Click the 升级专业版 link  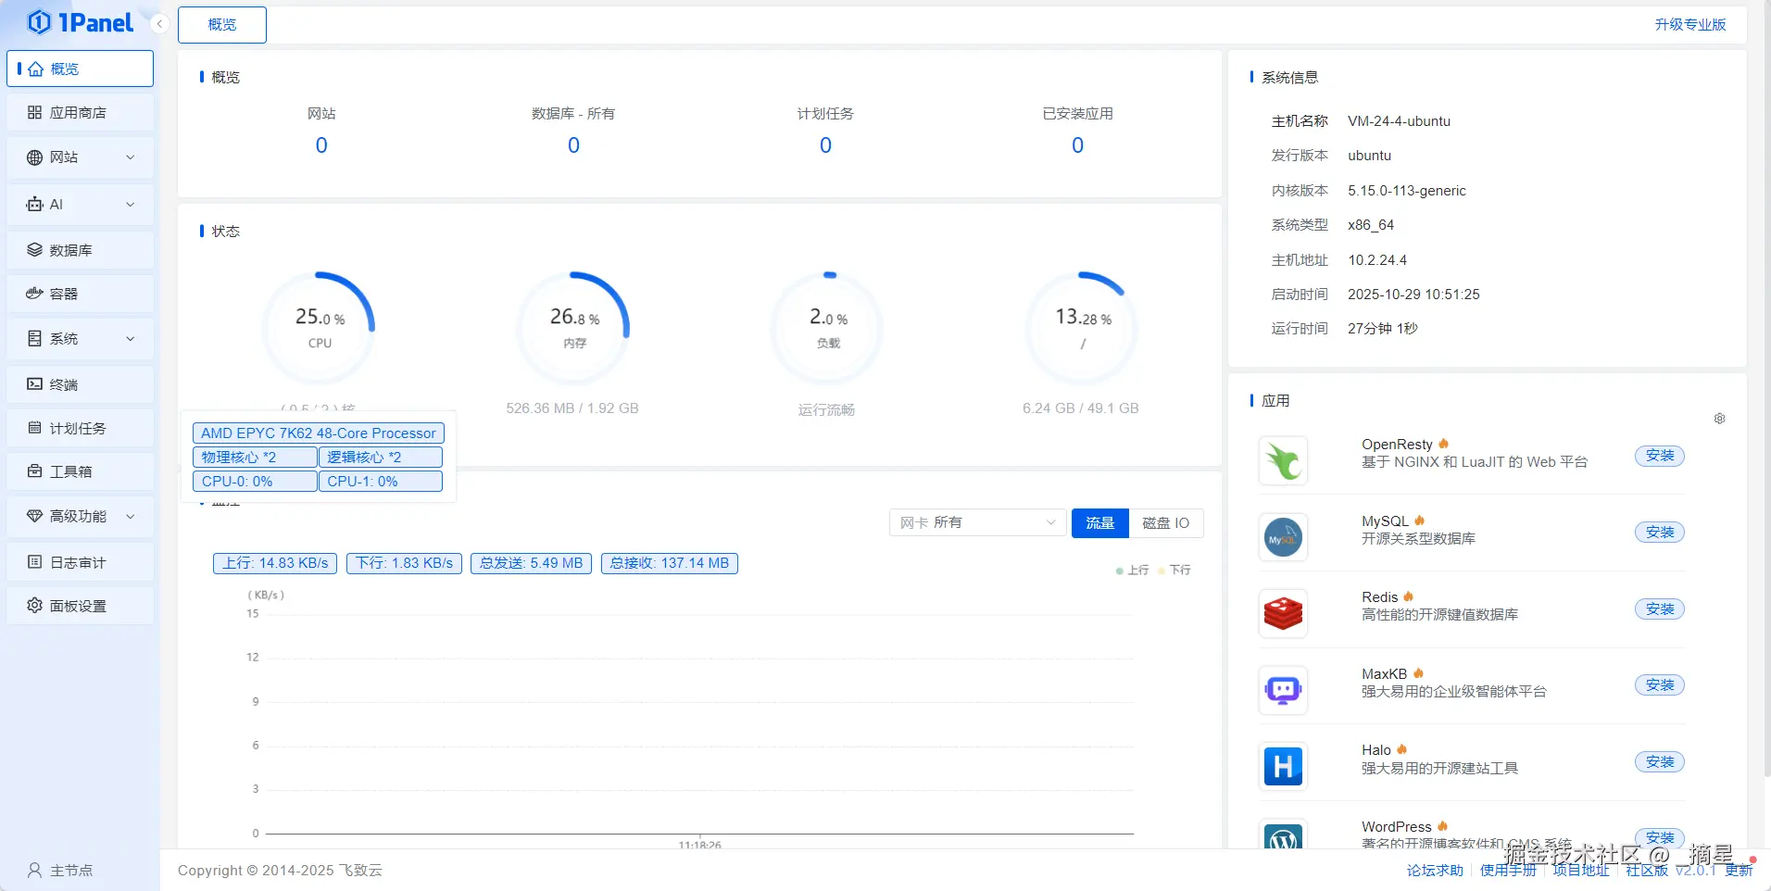[1690, 25]
